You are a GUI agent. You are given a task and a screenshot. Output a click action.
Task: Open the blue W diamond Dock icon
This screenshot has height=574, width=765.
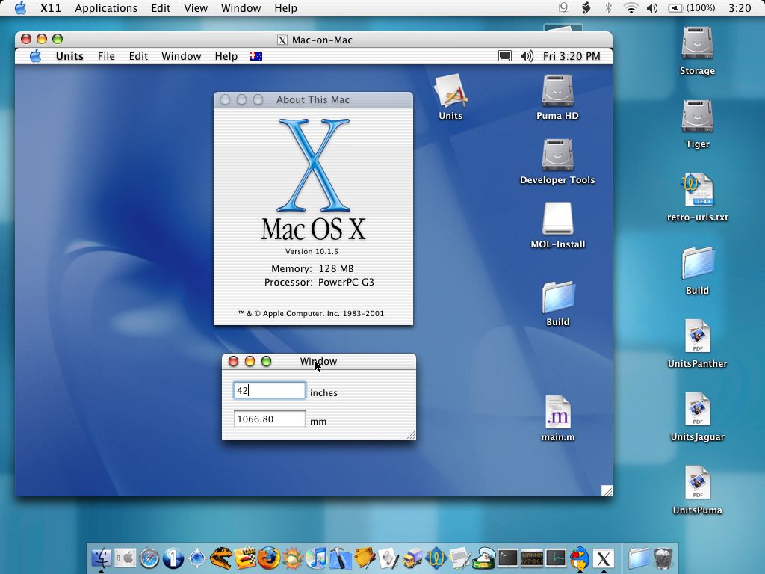click(x=436, y=558)
